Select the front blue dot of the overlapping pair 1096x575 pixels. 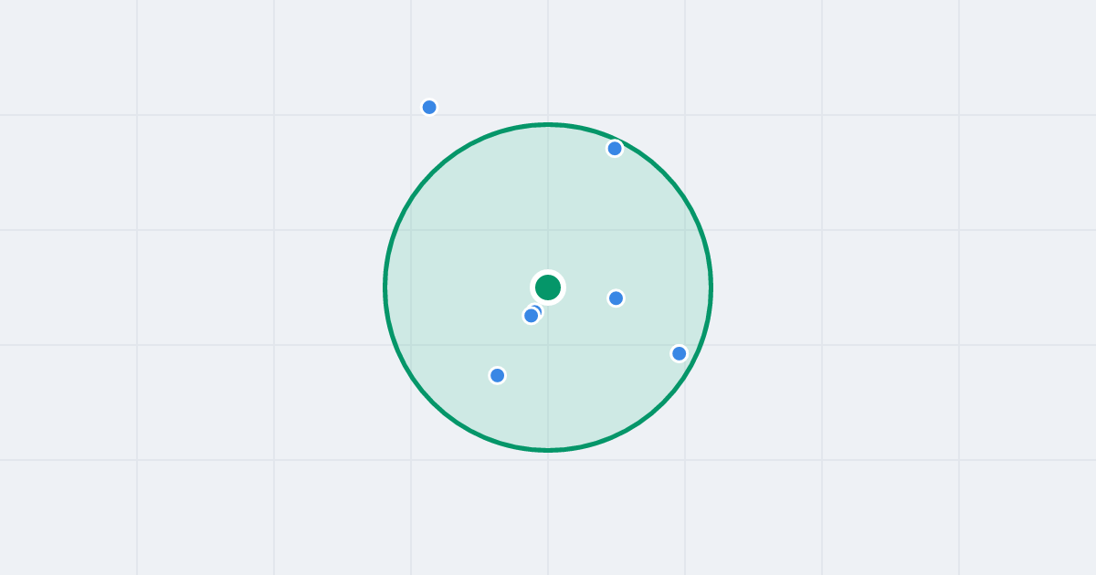pyautogui.click(x=531, y=316)
